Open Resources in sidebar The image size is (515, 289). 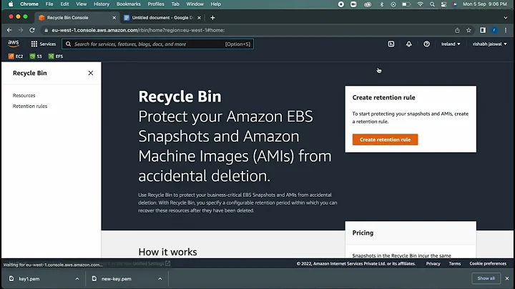(x=24, y=96)
